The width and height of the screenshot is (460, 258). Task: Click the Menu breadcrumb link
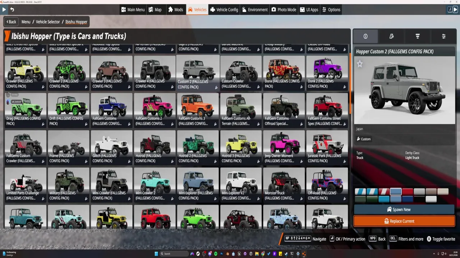point(26,22)
